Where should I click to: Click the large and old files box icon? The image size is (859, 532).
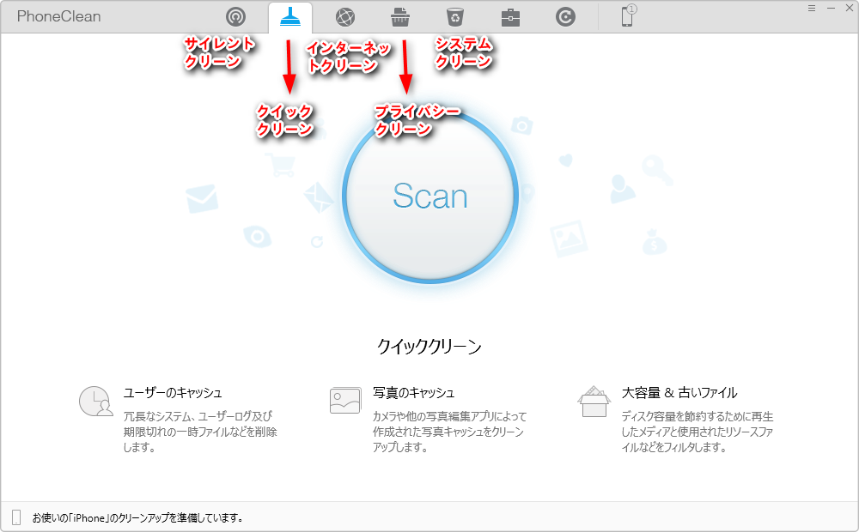click(x=594, y=402)
